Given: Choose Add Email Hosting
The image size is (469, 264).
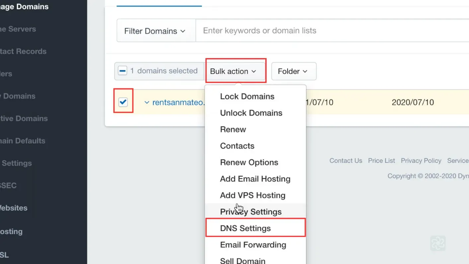Looking at the screenshot, I should pos(255,179).
